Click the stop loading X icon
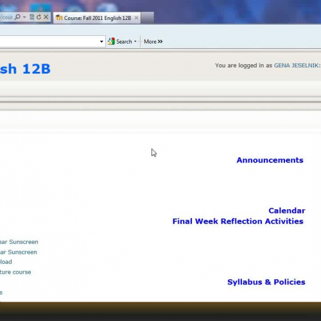Viewport: 321px width, 321px height. pyautogui.click(x=46, y=17)
